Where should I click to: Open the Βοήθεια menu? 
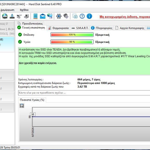(x=24, y=10)
